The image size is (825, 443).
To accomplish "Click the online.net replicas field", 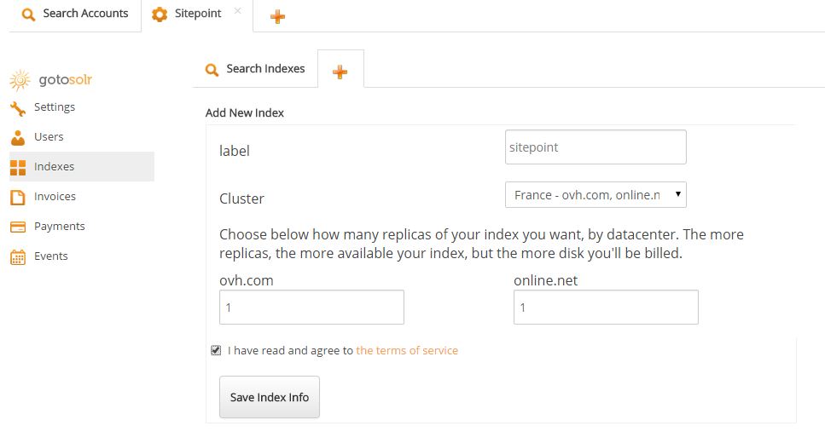I will point(606,308).
